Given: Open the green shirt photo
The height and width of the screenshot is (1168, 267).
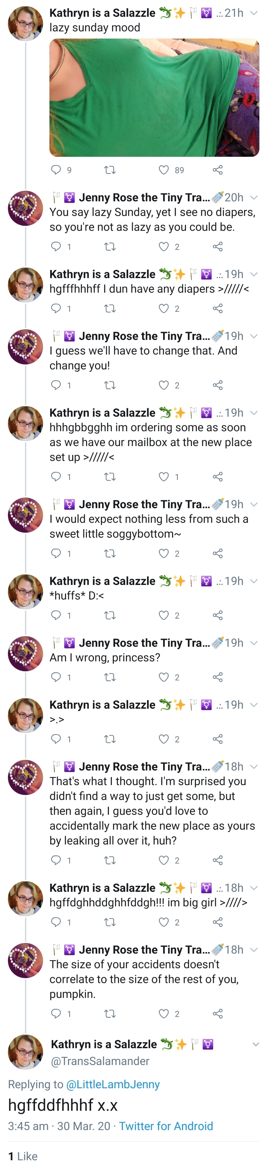Looking at the screenshot, I should click(154, 97).
